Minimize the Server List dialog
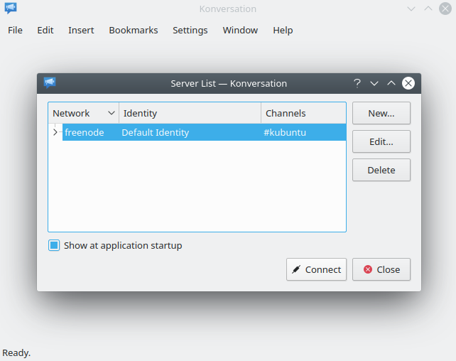 pos(374,83)
